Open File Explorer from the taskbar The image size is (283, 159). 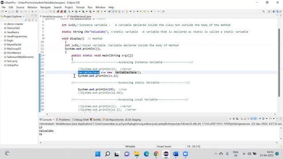(137, 154)
